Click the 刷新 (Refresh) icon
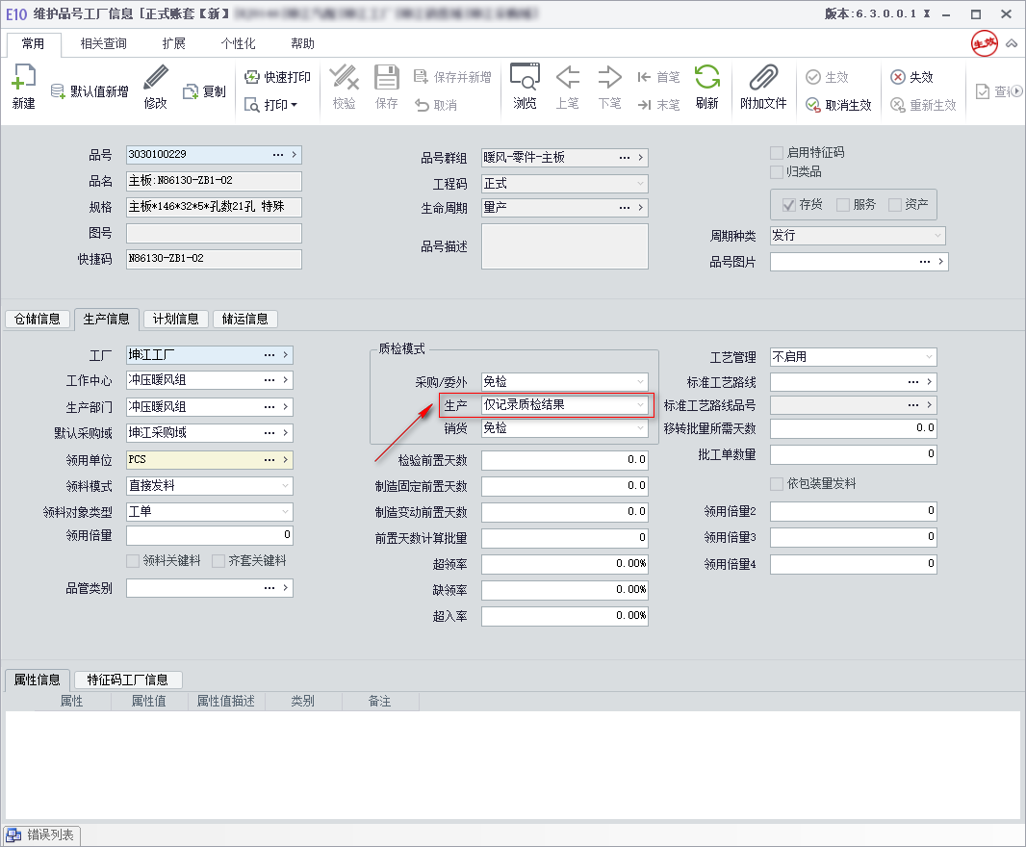1026x847 pixels. pyautogui.click(x=707, y=78)
